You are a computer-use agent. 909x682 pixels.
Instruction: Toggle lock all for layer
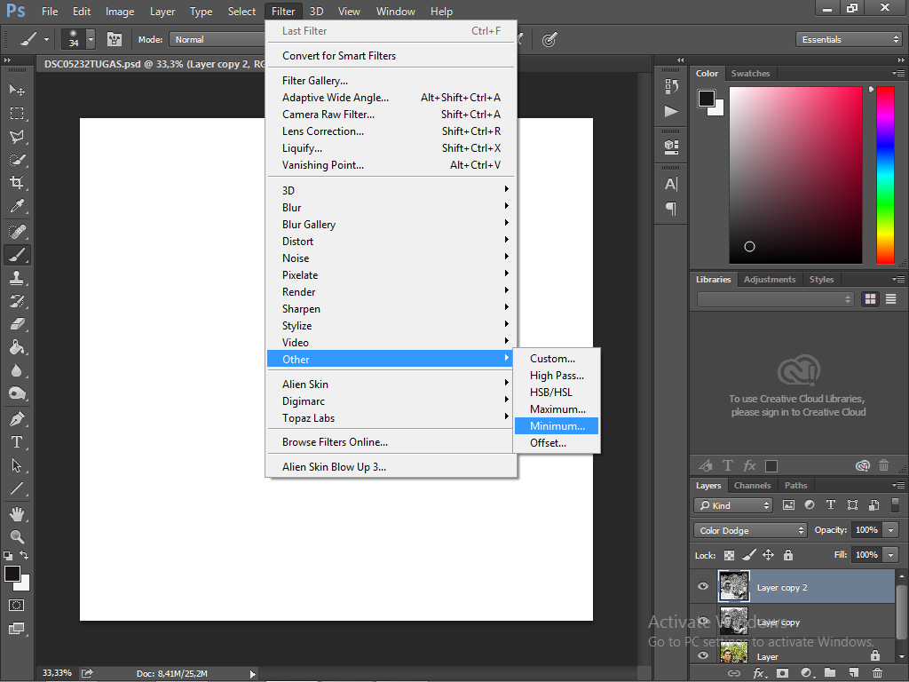(x=788, y=555)
